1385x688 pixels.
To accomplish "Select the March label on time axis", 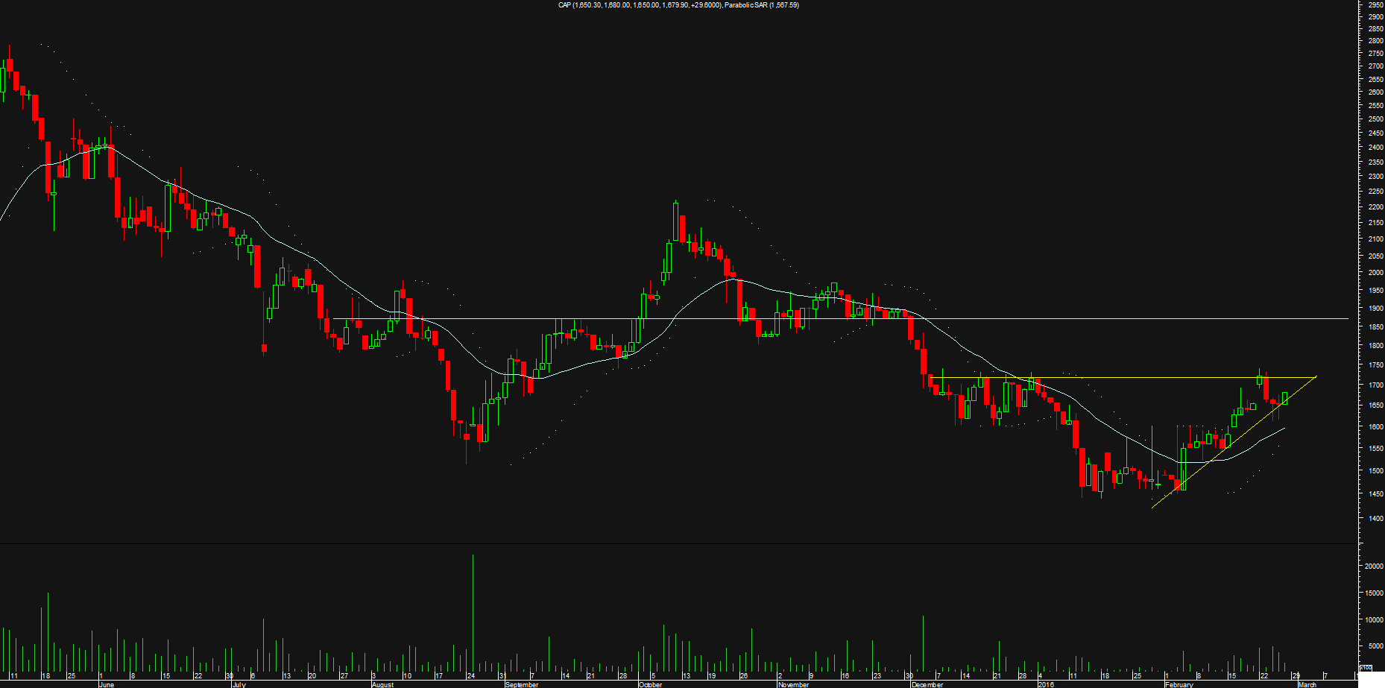I will [x=1307, y=684].
